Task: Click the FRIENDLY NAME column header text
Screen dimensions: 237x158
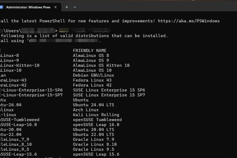Action: tap(90, 50)
